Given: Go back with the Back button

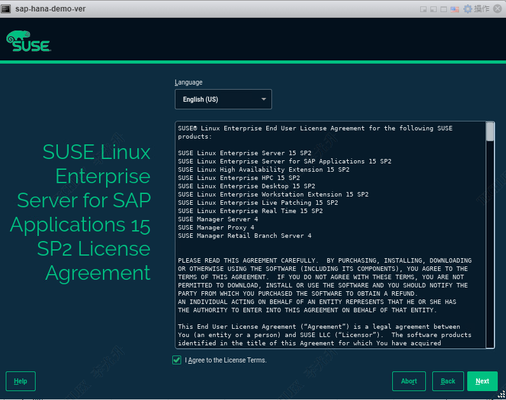Looking at the screenshot, I should (x=448, y=382).
